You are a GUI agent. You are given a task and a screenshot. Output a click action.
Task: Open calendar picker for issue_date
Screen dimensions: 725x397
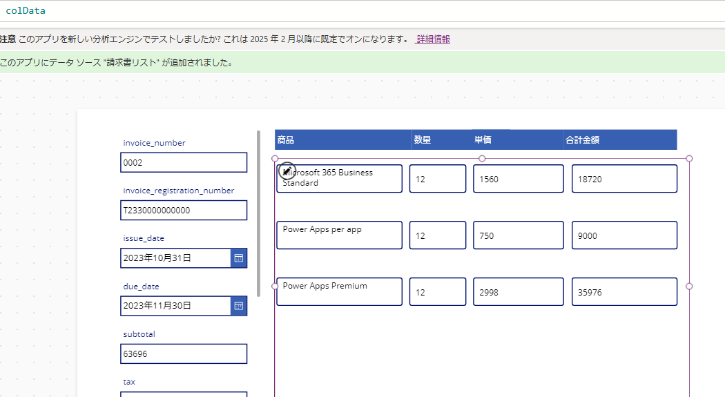(239, 258)
